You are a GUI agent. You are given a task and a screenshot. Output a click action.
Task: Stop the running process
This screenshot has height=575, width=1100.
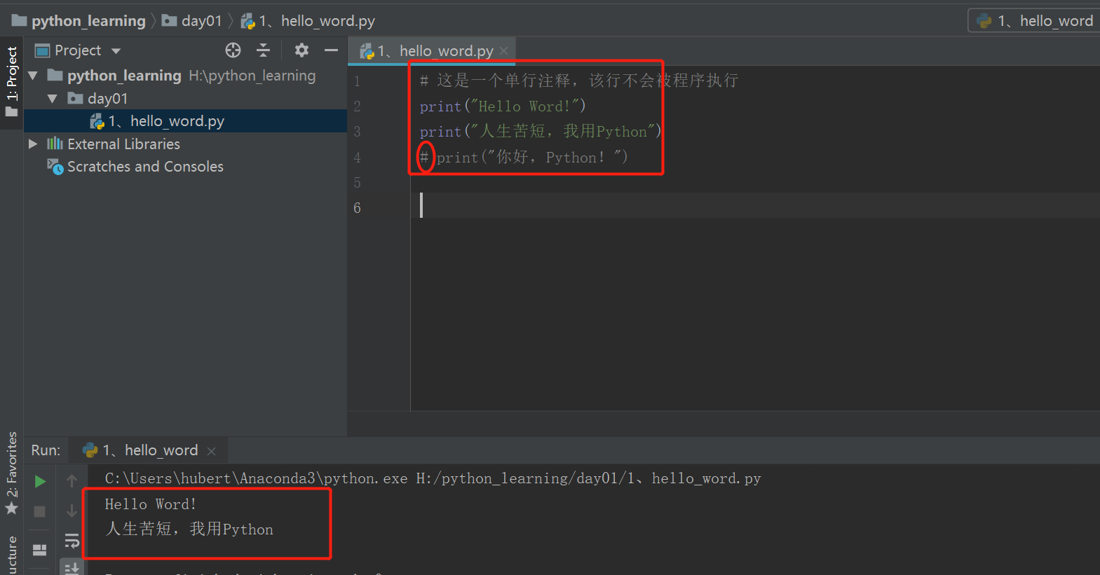click(40, 511)
